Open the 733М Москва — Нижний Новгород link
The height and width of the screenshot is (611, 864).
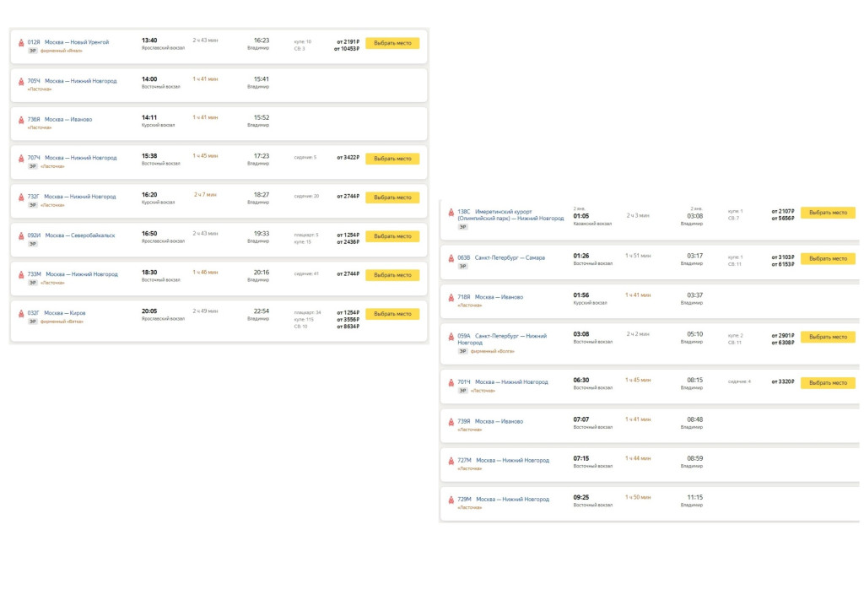[x=80, y=274]
